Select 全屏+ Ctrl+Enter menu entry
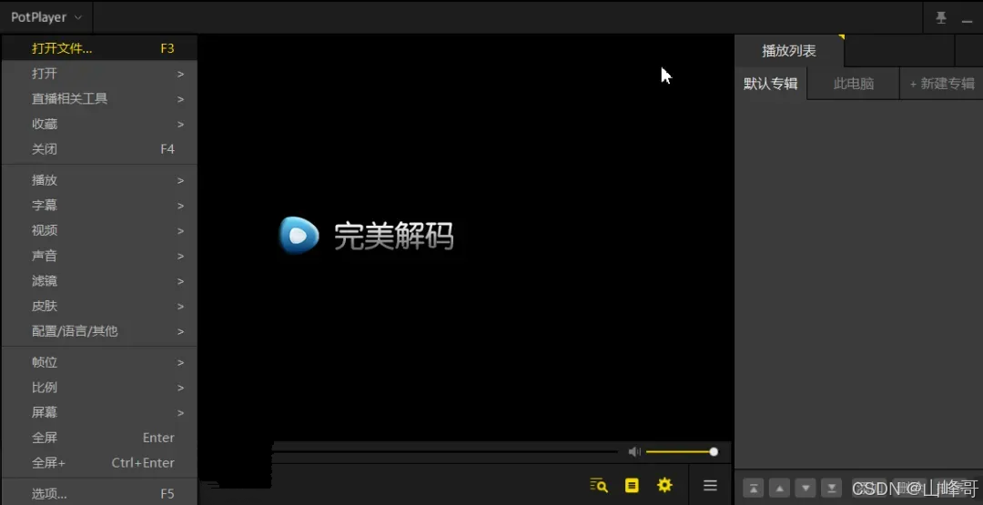The image size is (983, 505). point(100,462)
